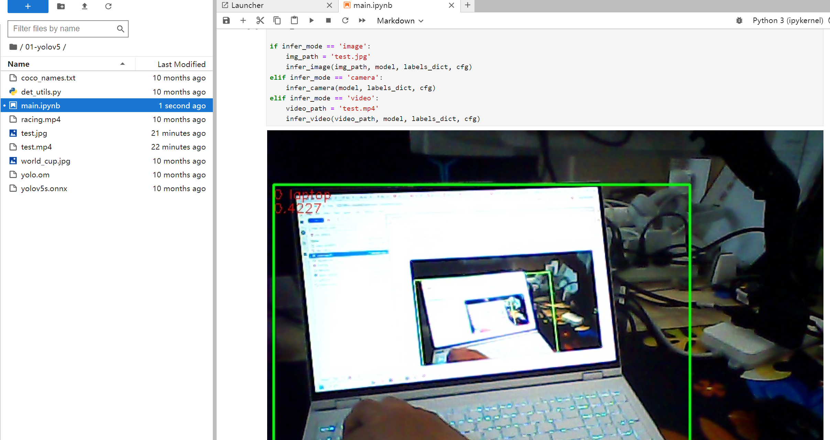Sort files by Last Modified column
830x440 pixels.
point(181,64)
